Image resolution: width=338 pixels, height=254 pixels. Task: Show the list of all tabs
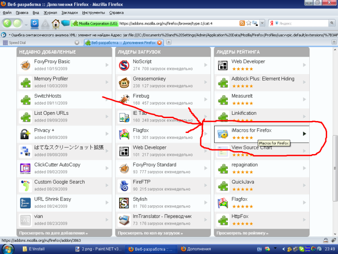pos(334,42)
